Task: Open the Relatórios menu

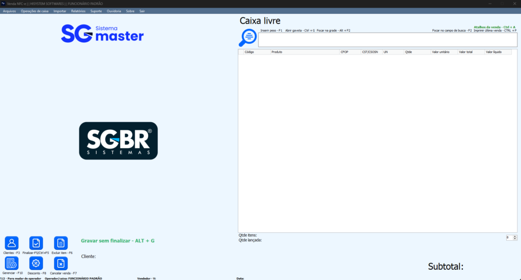Action: 78,11
